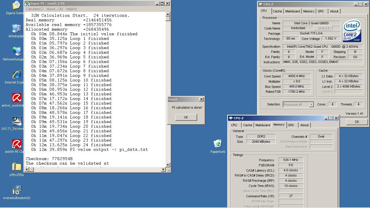
Task: Close the Finish dialog with its X button
Action: tap(201, 99)
